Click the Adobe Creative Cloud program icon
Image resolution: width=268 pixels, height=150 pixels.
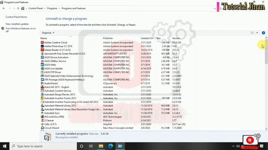[x=42, y=42]
